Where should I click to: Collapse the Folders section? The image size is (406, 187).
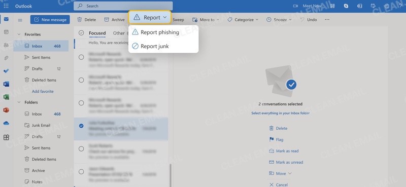coord(19,102)
